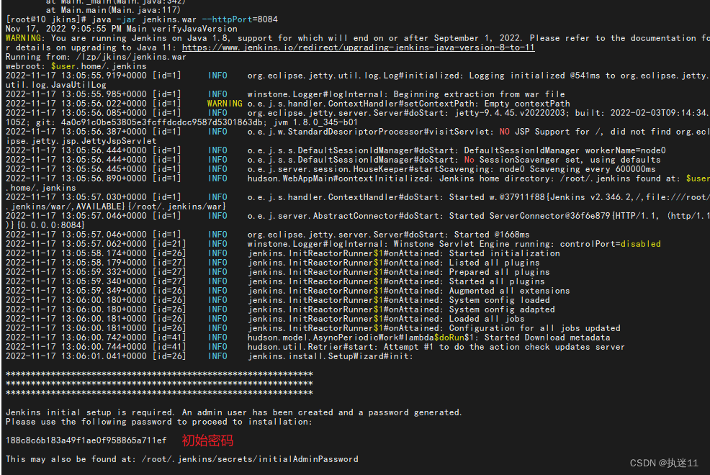
Task: Click the SetupWizard#init log line
Action: (210, 356)
